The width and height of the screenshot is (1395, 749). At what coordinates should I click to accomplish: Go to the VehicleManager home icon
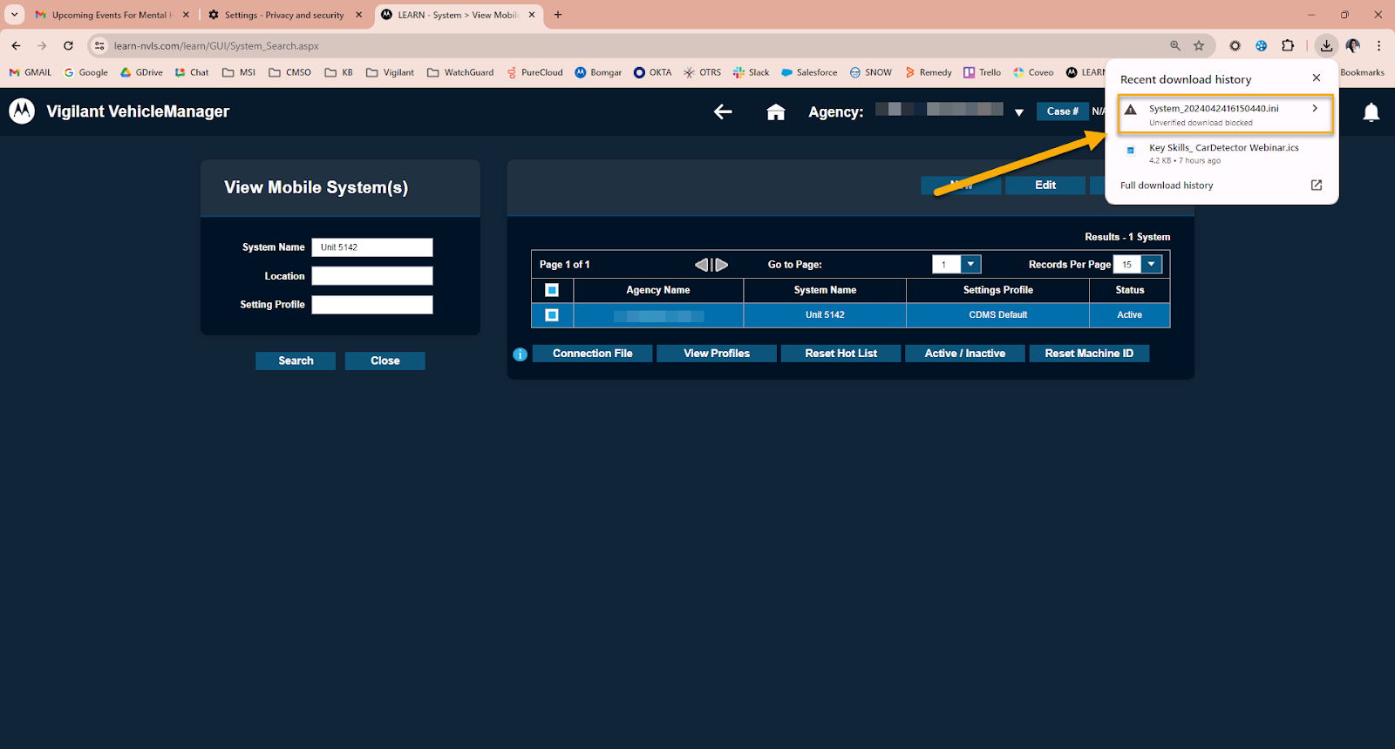coord(776,111)
